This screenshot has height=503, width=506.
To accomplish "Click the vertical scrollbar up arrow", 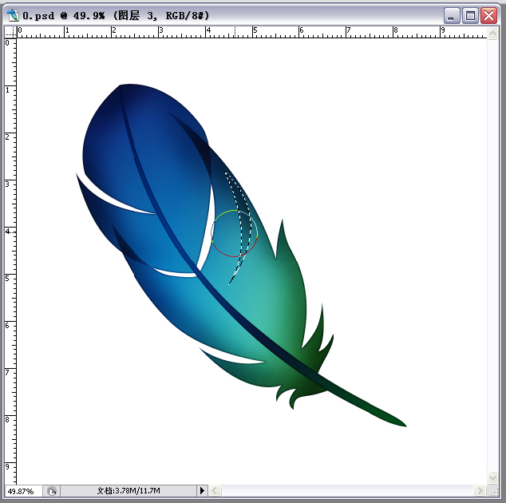I will (492, 34).
